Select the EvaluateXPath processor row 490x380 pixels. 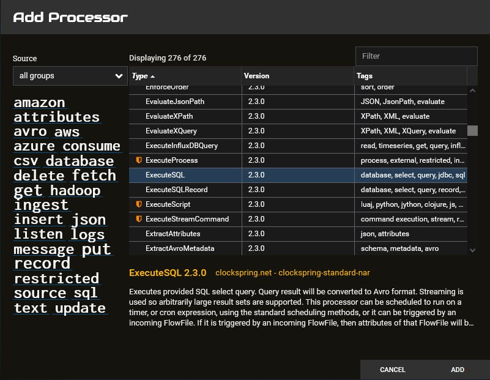(298, 116)
